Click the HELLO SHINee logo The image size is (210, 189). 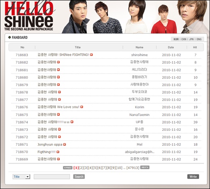click(29, 16)
